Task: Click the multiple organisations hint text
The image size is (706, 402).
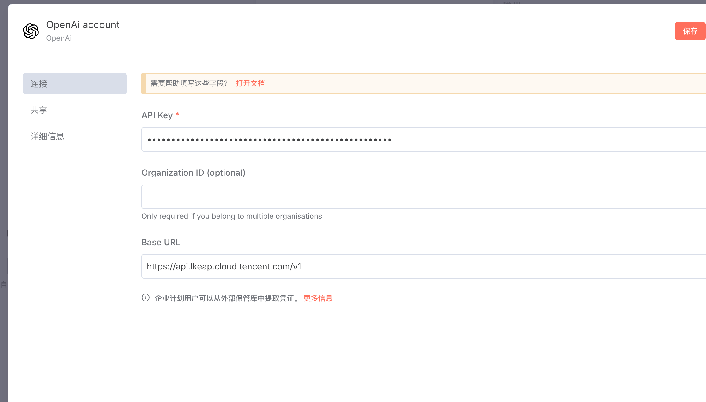Action: point(231,216)
